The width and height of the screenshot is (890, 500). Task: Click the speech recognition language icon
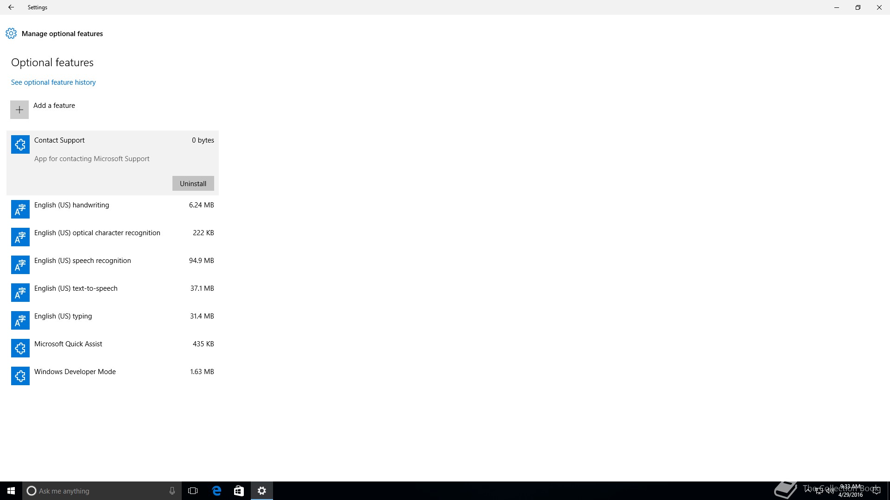20,265
